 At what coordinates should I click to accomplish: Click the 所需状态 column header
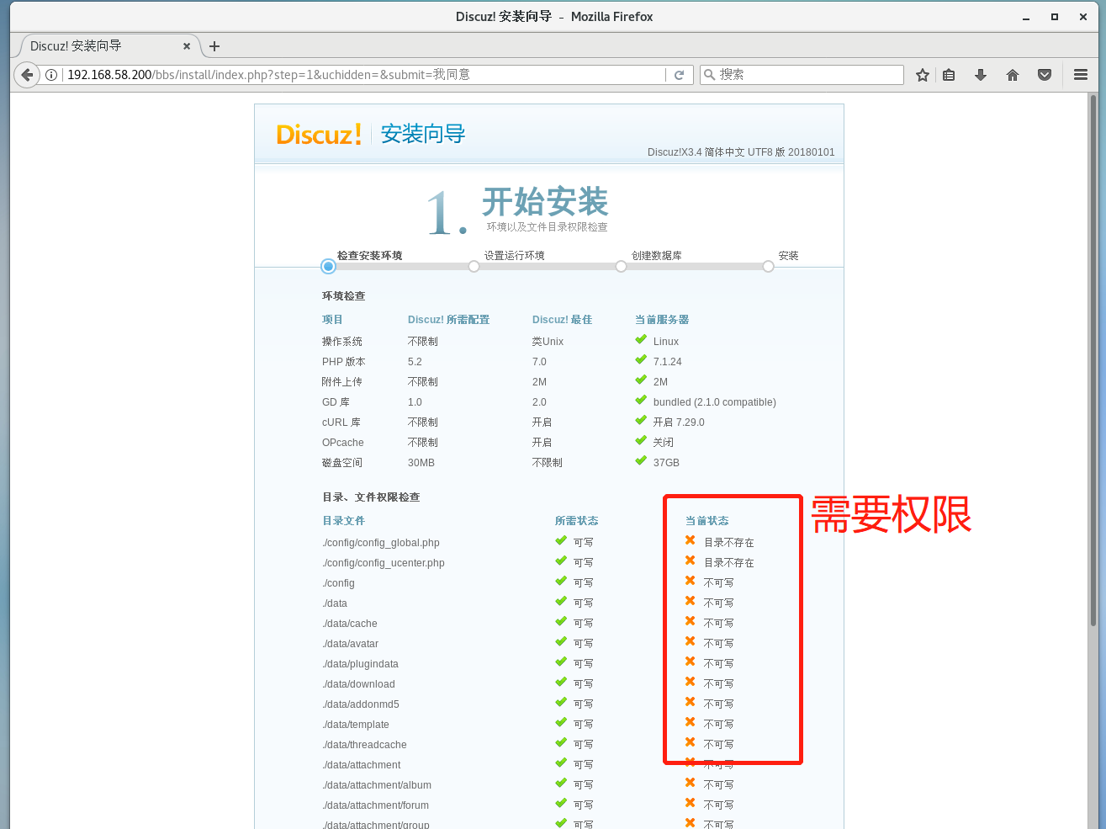[x=577, y=521]
